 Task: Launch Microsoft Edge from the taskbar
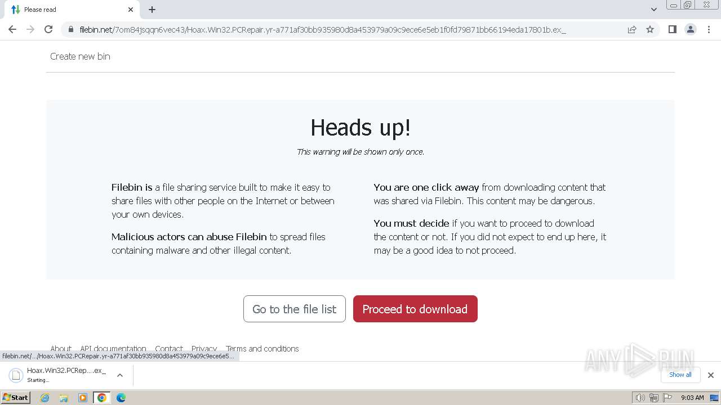[121, 398]
